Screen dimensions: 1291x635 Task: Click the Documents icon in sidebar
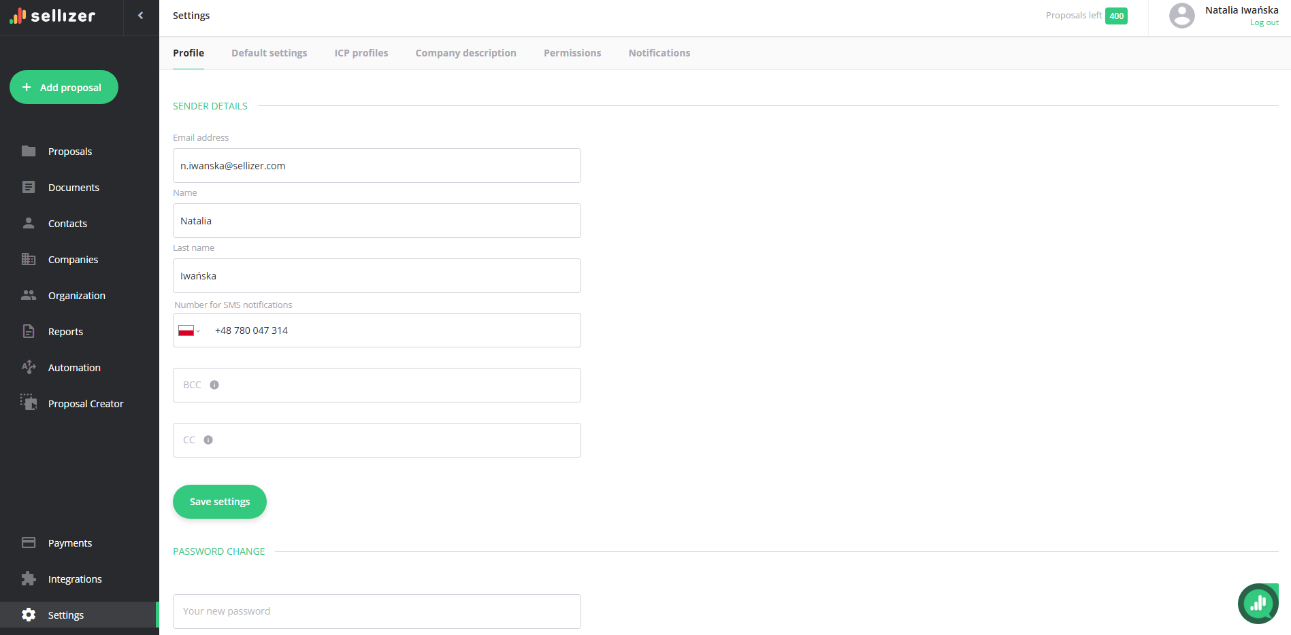click(x=29, y=187)
